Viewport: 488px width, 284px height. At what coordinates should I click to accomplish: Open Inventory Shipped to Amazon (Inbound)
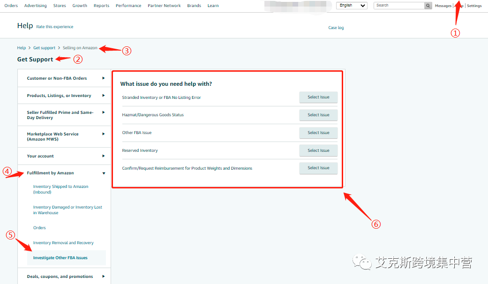[60, 189]
